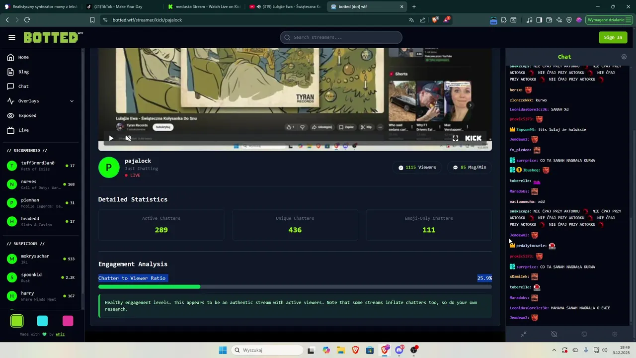
Task: Click the 85 Msg/Min badge
Action: (x=469, y=168)
